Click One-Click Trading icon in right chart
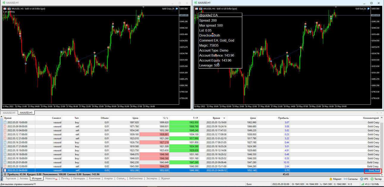Viewport: 384px width, 187px height. point(201,9)
